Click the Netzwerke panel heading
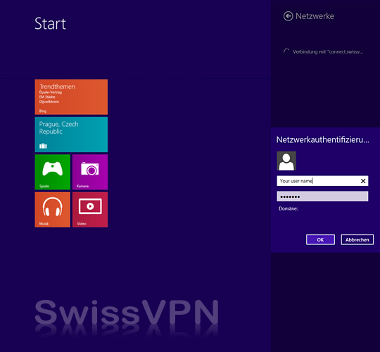Image resolution: width=380 pixels, height=352 pixels. pyautogui.click(x=315, y=16)
